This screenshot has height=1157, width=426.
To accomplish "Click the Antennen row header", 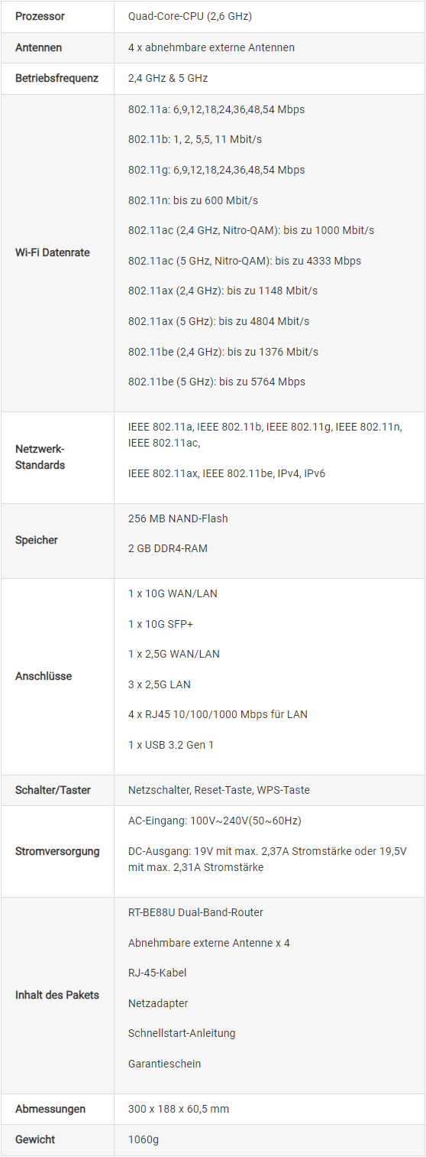I will (x=39, y=47).
